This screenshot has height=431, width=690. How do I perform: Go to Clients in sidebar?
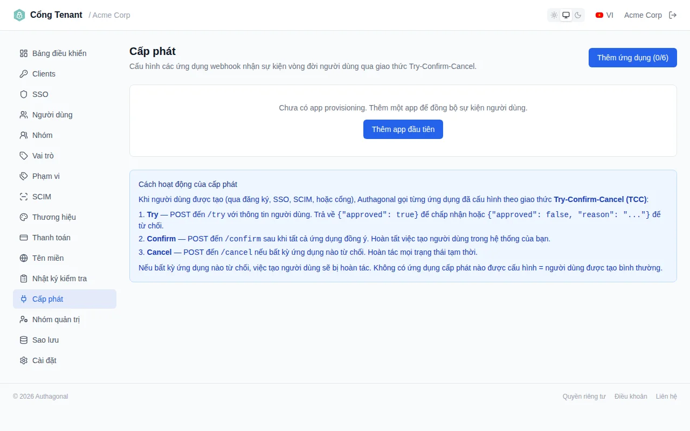(x=65, y=74)
